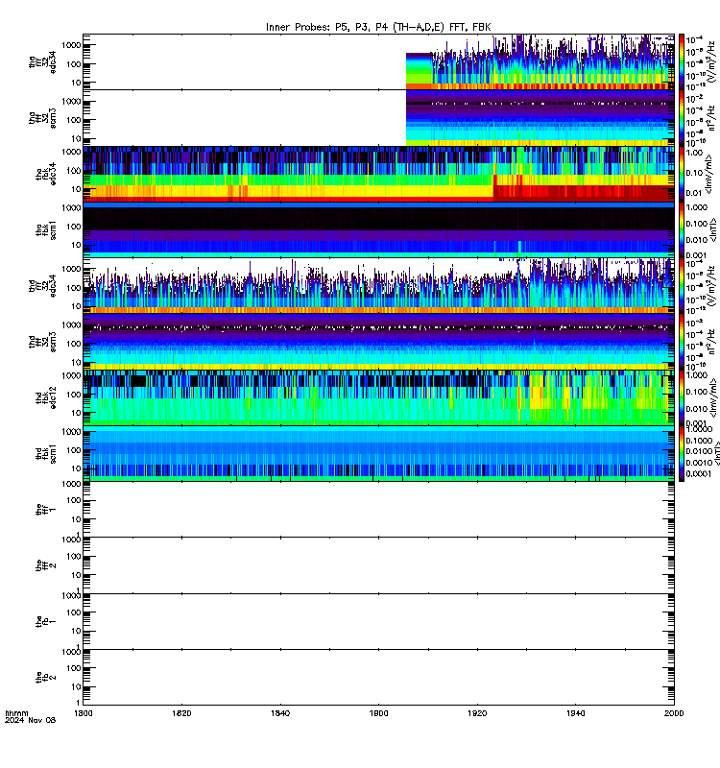Pick the color bar beside tha fbk edc34 panel
The height and width of the screenshot is (768, 720).
point(682,174)
